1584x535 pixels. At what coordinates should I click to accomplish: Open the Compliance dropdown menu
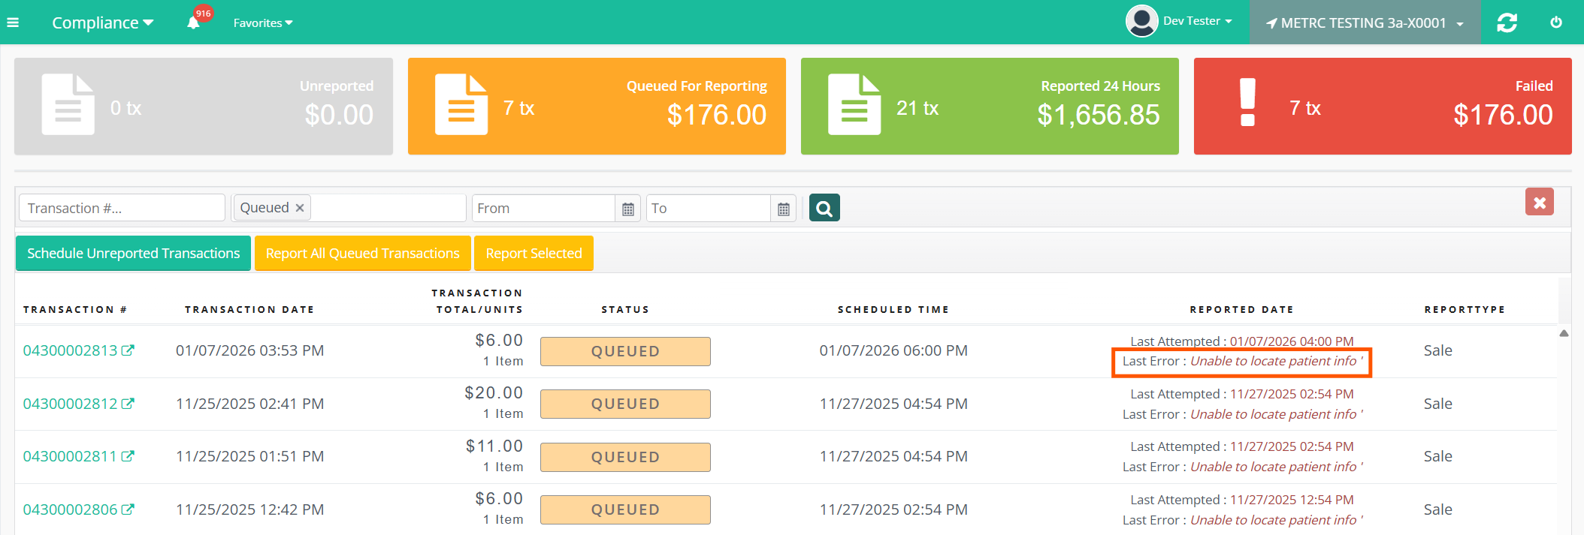click(102, 23)
